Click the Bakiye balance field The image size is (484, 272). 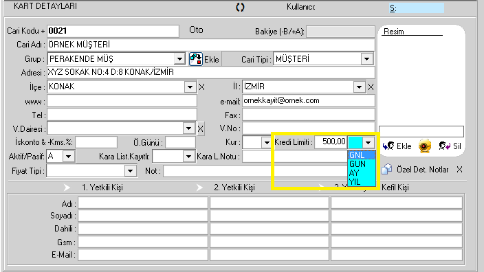[x=340, y=32]
